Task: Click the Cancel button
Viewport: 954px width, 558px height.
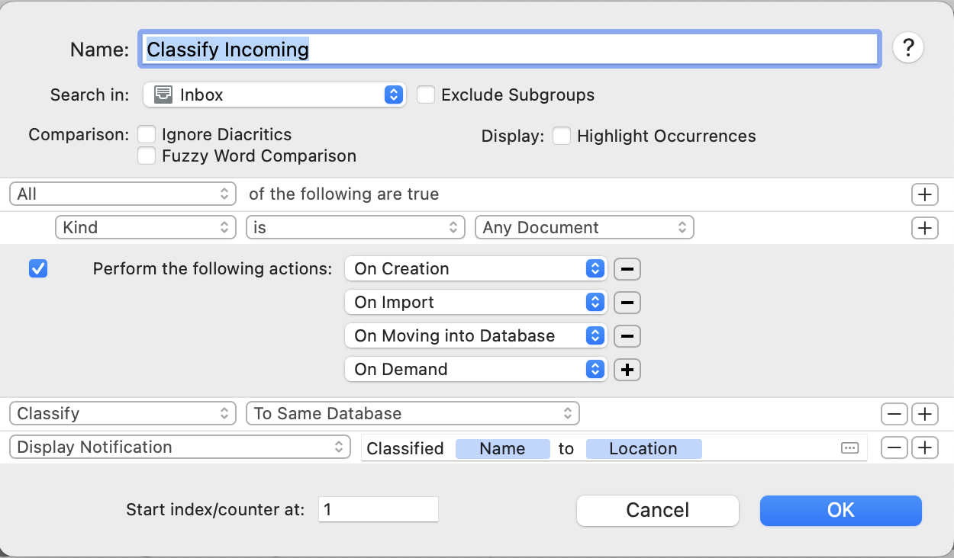Action: click(x=657, y=510)
